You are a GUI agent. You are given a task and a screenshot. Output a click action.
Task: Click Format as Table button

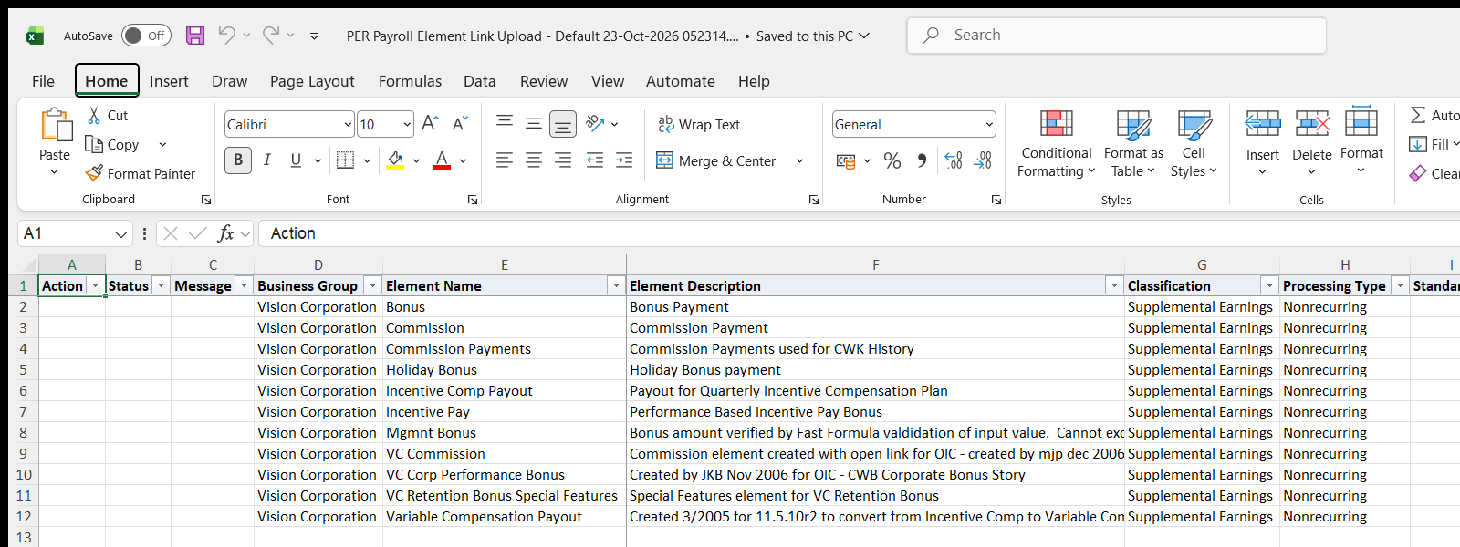[1133, 144]
